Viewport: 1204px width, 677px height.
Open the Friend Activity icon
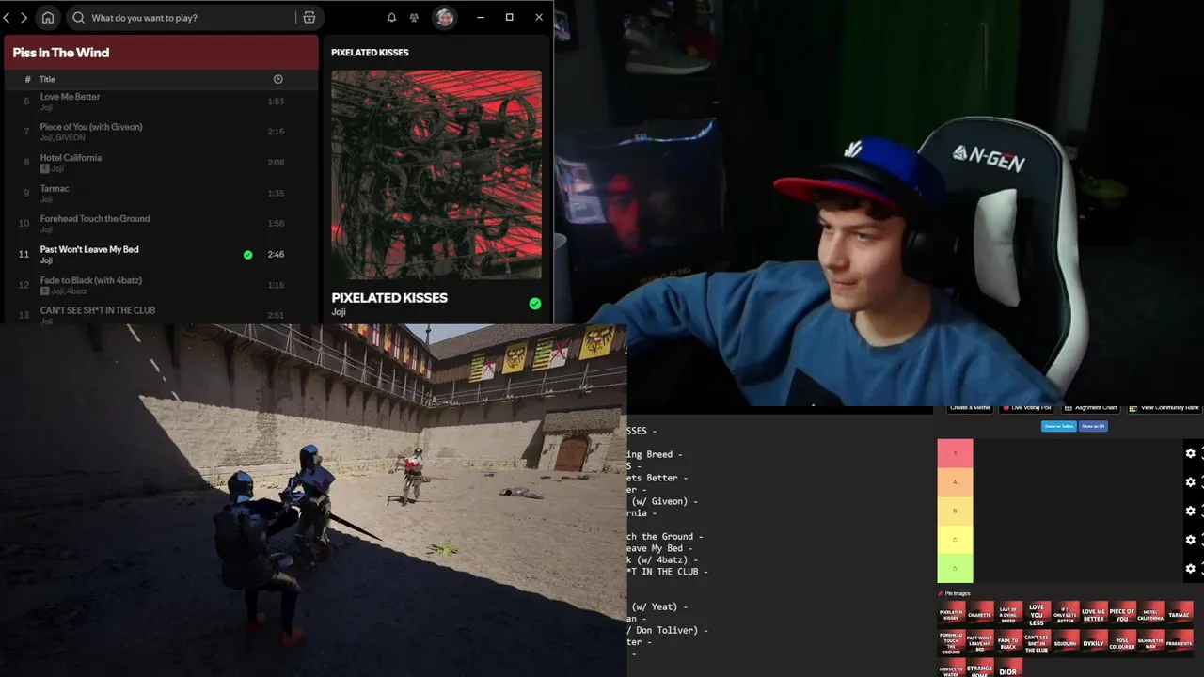(x=414, y=17)
